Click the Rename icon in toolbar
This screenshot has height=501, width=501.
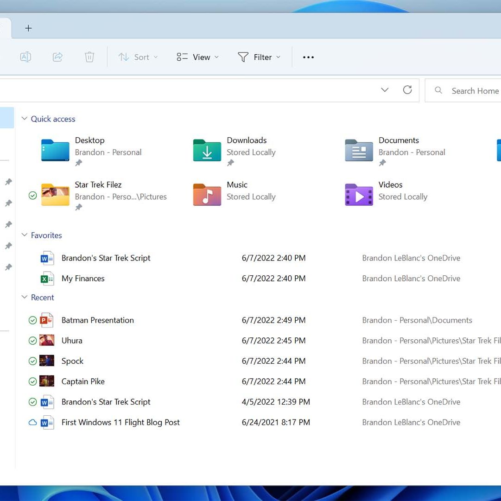[25, 57]
